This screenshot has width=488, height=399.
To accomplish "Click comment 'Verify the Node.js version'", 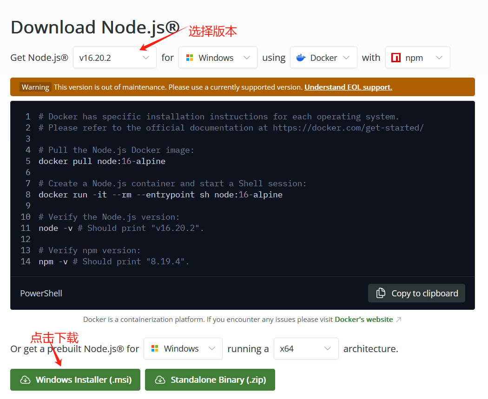I will pos(109,217).
